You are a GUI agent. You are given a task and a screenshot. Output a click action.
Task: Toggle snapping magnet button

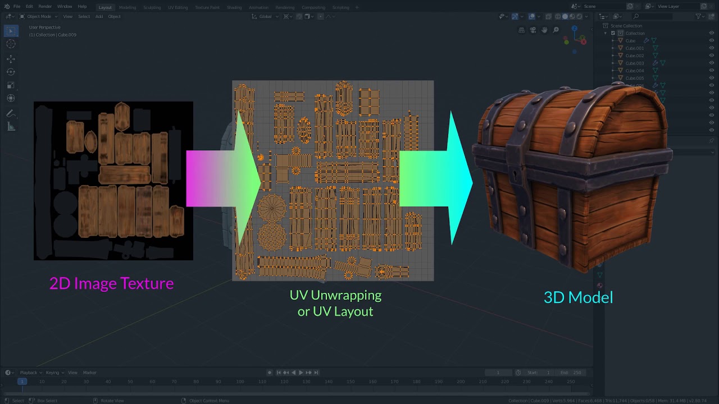click(299, 16)
